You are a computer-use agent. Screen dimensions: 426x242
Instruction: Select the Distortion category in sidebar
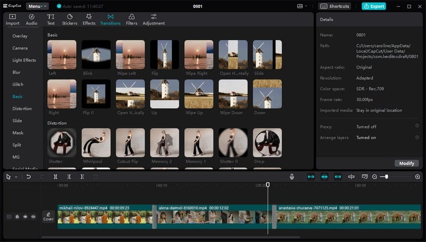coord(22,109)
